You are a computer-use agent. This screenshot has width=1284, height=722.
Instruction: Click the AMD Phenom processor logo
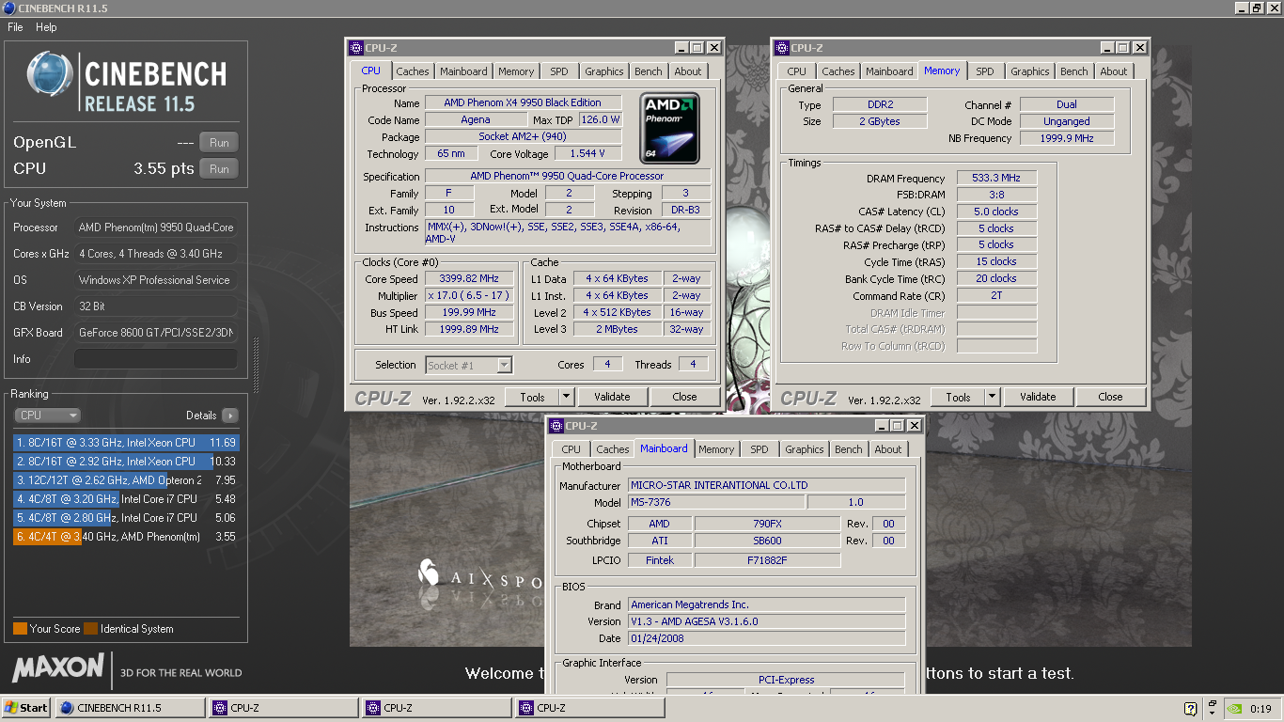click(x=669, y=126)
